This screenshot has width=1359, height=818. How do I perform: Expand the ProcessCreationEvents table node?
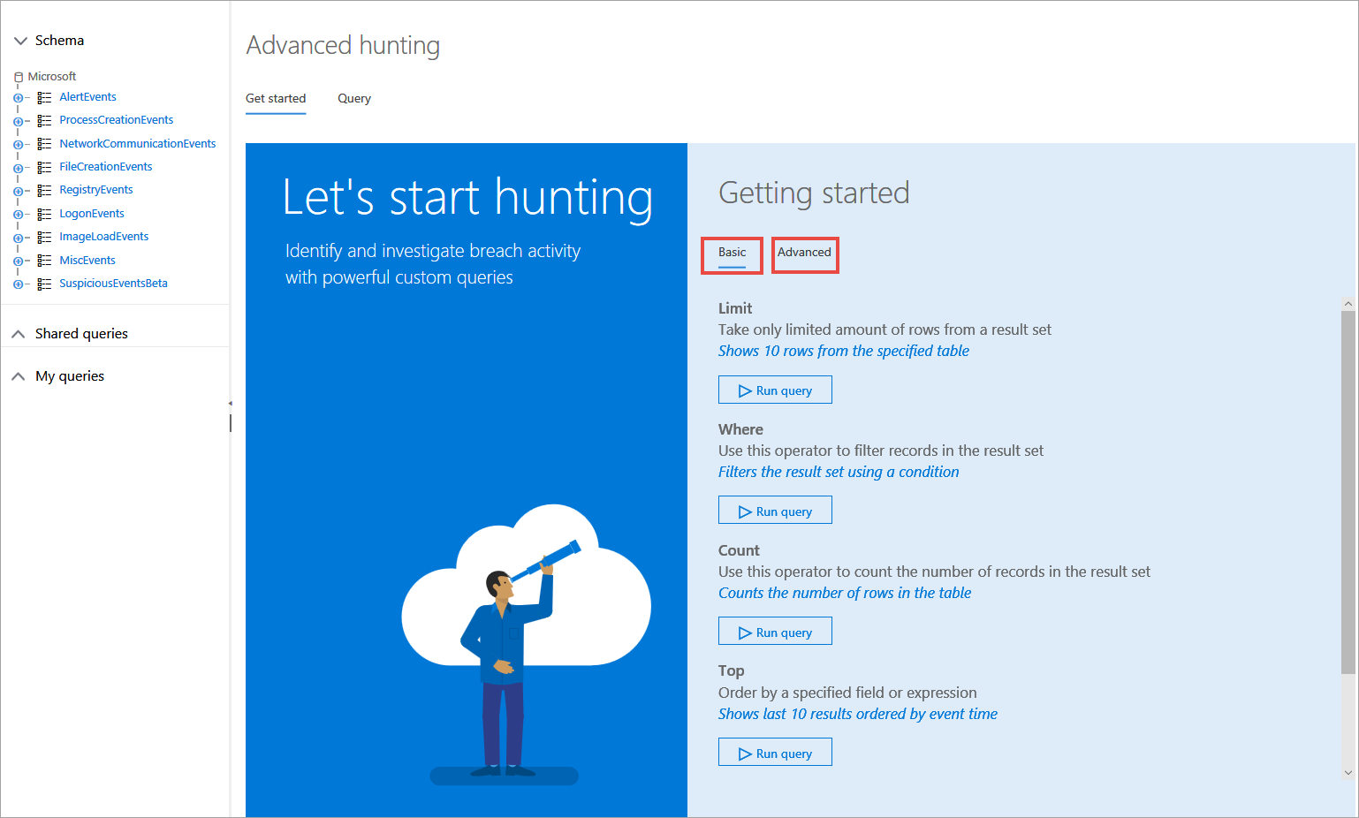(x=18, y=121)
